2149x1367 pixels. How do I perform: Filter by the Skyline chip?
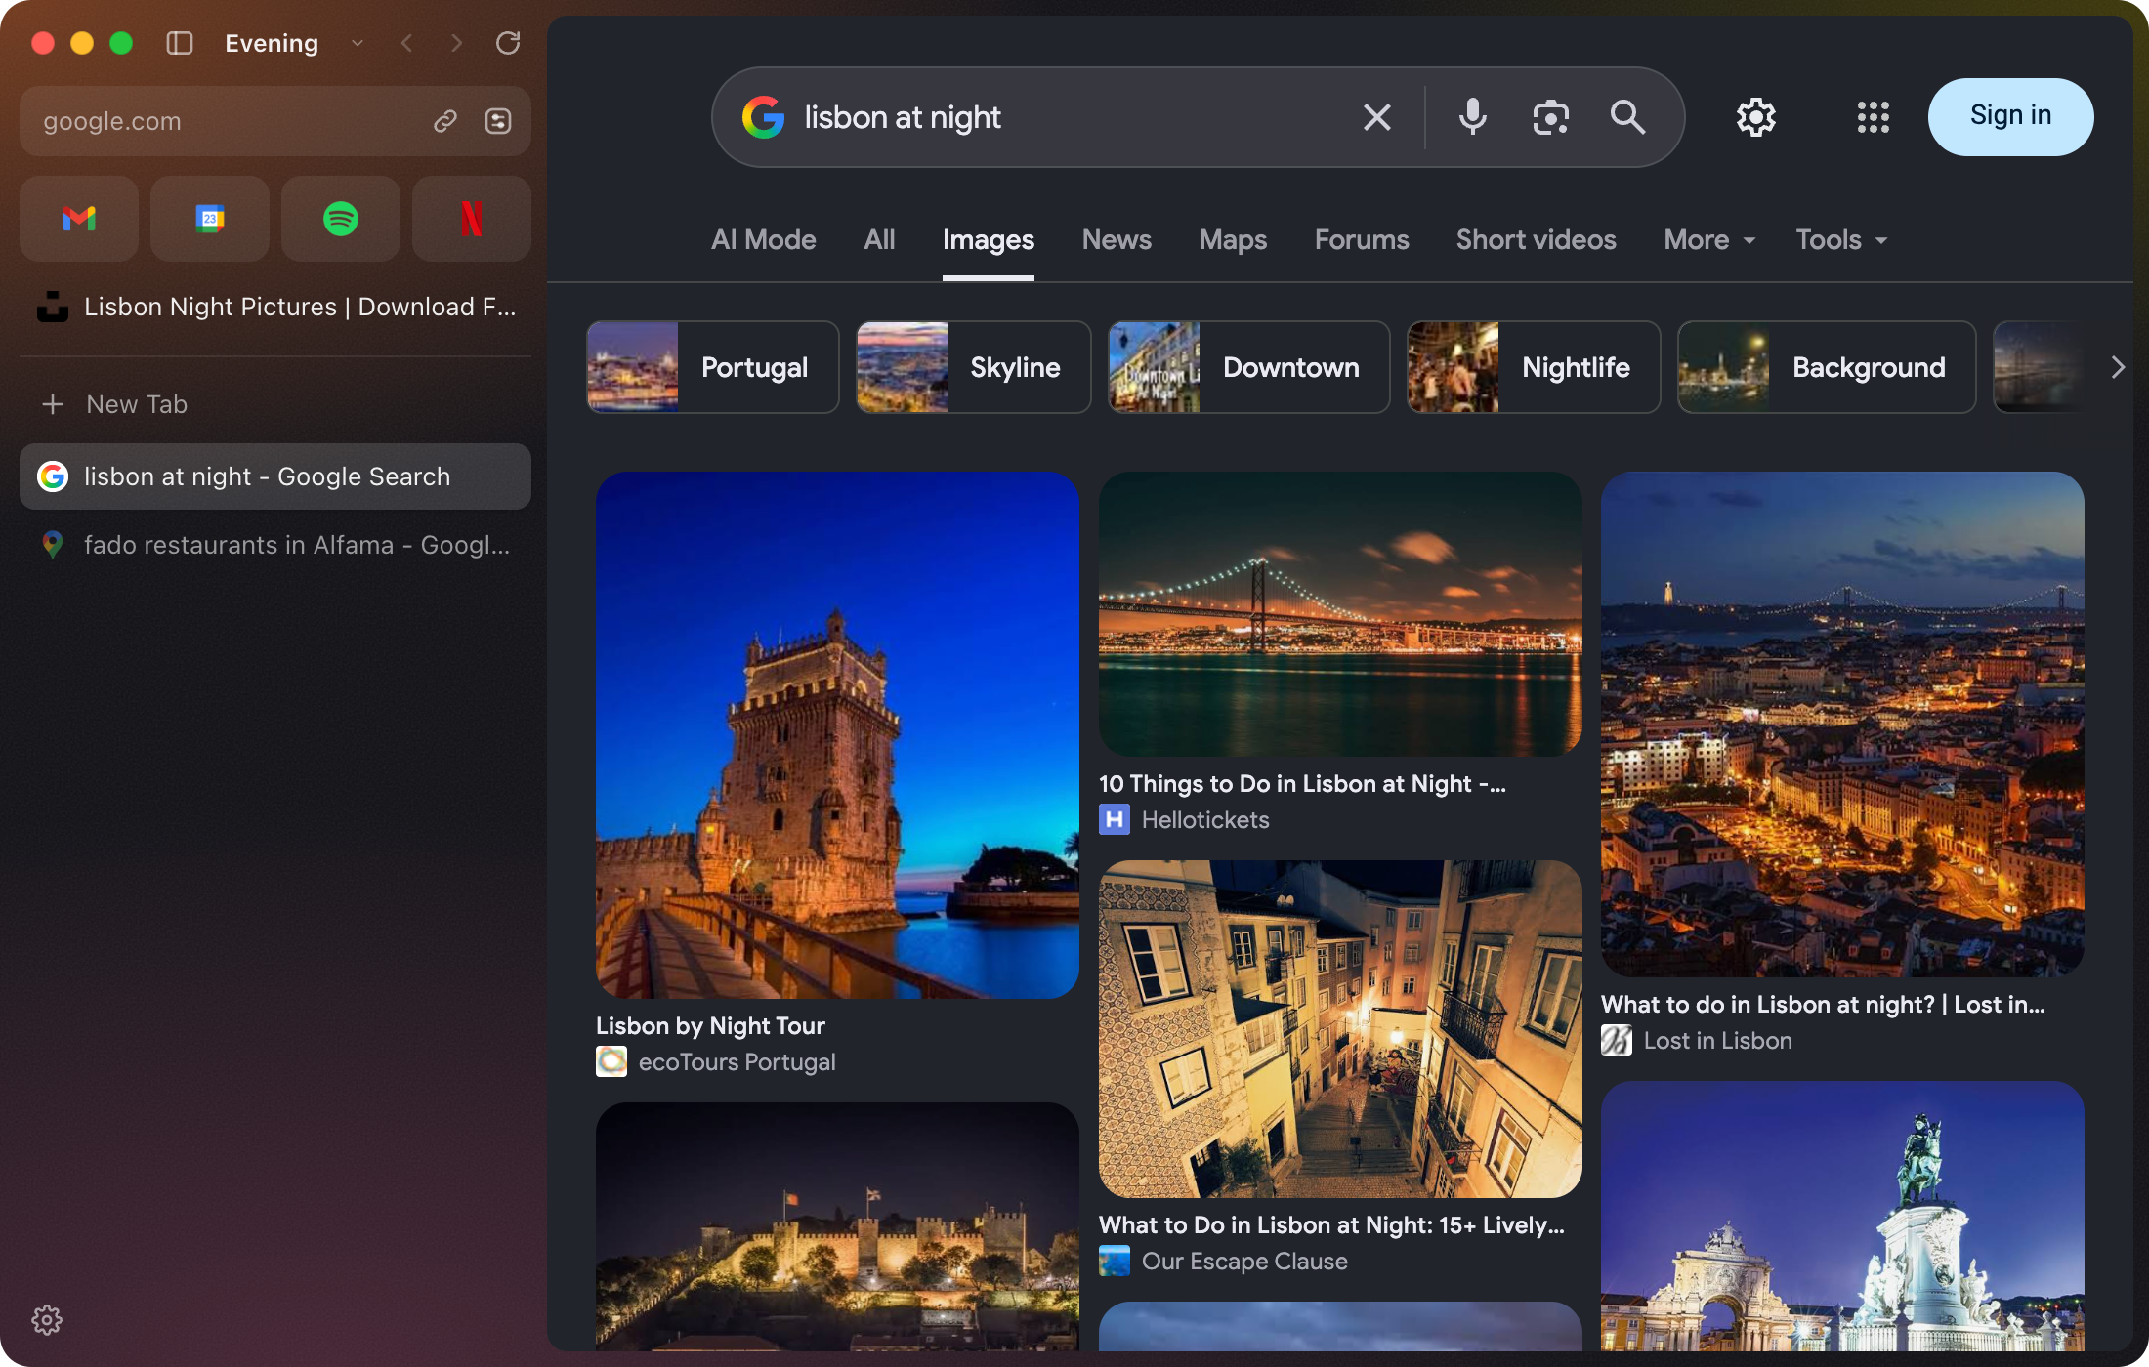point(973,367)
